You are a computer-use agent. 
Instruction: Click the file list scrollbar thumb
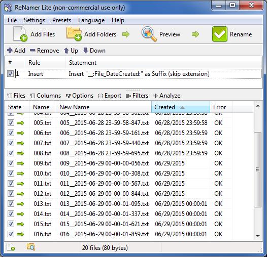coord(257,169)
